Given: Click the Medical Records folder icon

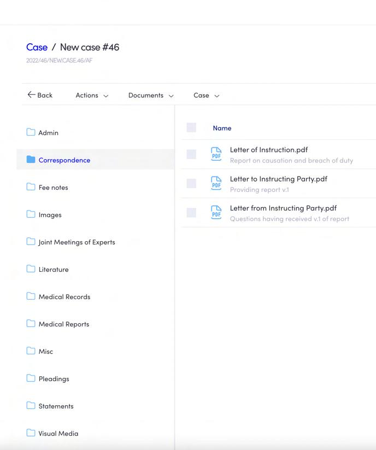Looking at the screenshot, I should [31, 296].
